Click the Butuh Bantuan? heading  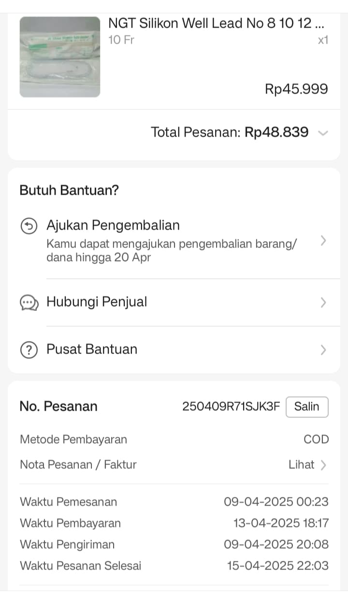pyautogui.click(x=69, y=190)
